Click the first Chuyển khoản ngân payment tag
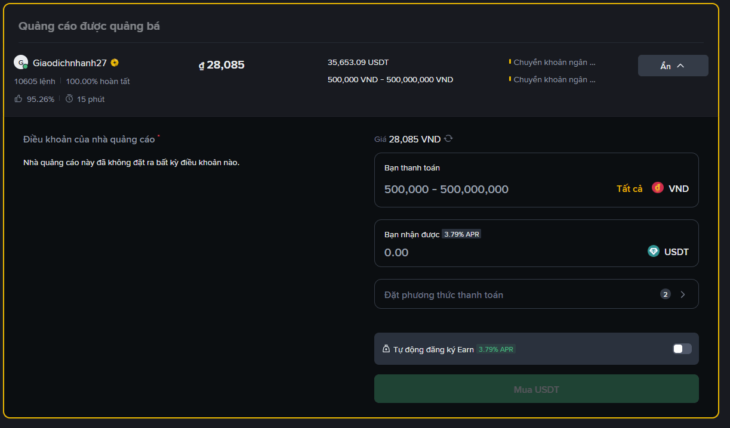This screenshot has height=428, width=730. click(x=554, y=62)
